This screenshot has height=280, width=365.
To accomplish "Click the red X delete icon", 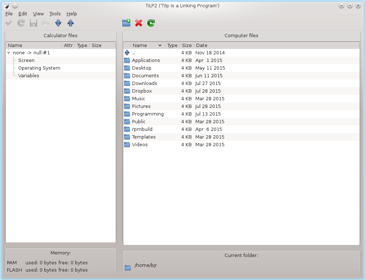I will [139, 23].
